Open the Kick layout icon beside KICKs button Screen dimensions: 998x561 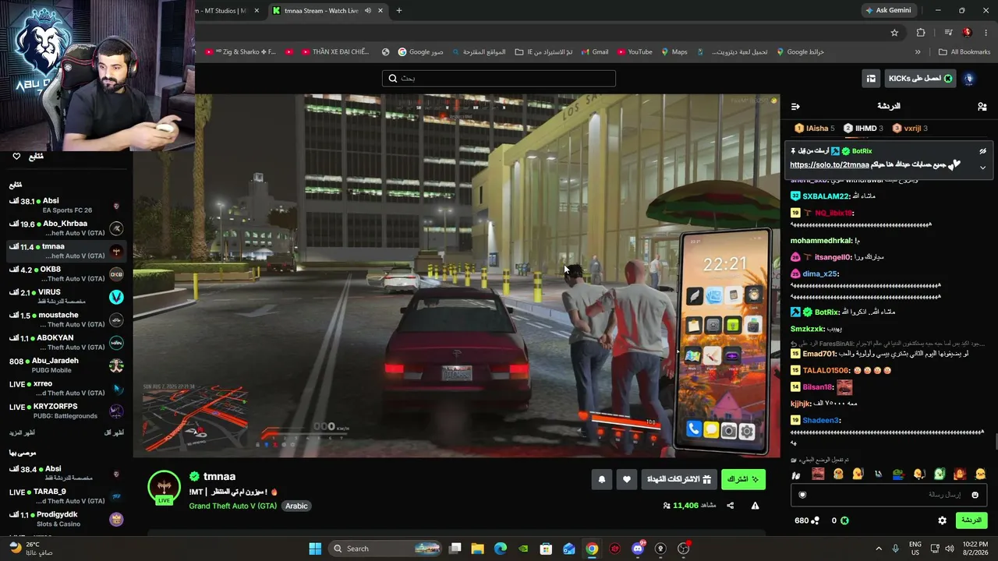pos(871,78)
